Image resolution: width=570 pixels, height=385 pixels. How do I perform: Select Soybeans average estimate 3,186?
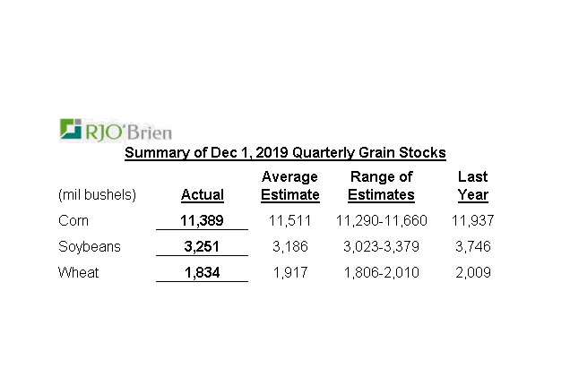point(289,246)
